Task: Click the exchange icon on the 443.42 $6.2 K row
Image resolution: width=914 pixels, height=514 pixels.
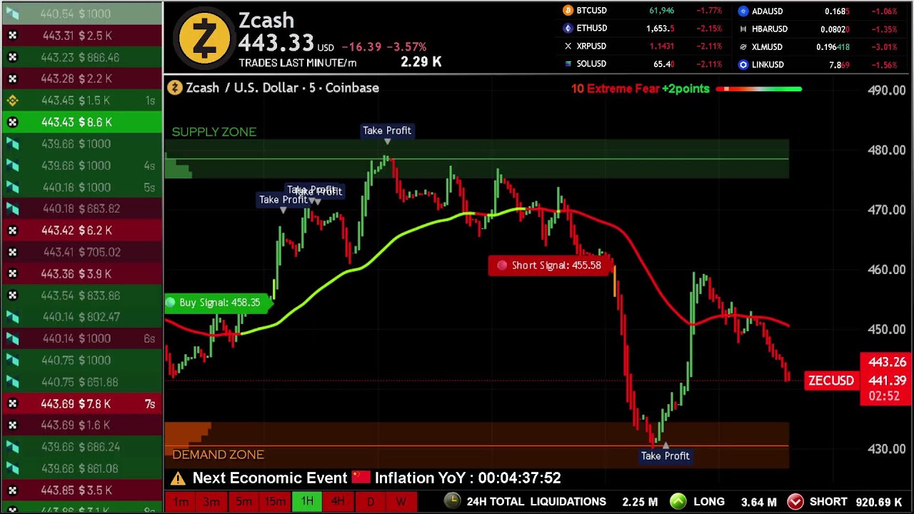Action: [12, 231]
